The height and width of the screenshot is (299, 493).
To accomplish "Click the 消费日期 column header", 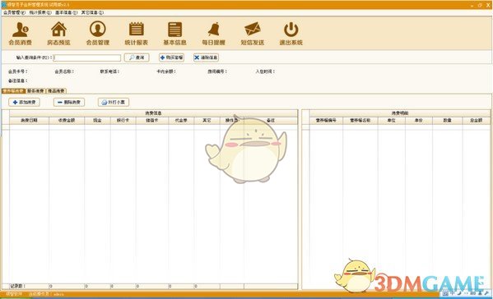I will pyautogui.click(x=30, y=120).
